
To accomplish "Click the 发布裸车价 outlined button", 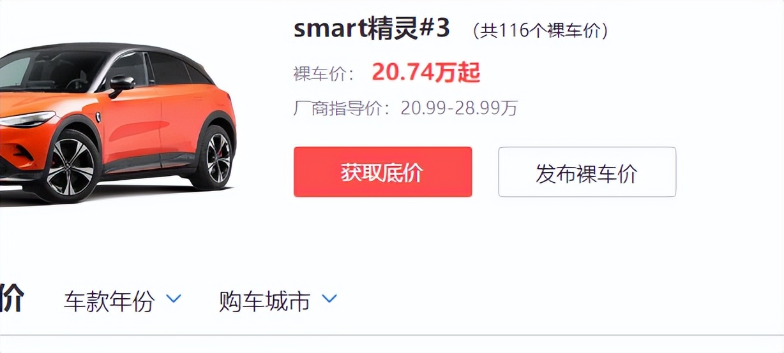I will pos(587,172).
